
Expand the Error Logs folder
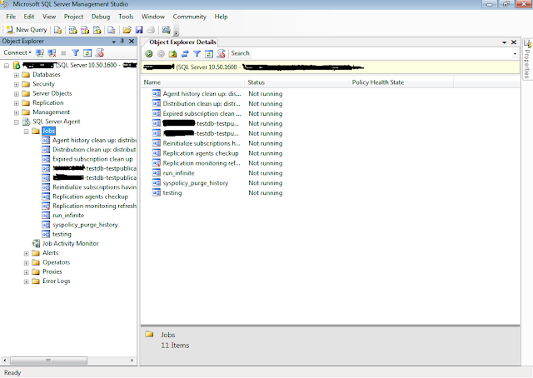point(26,281)
